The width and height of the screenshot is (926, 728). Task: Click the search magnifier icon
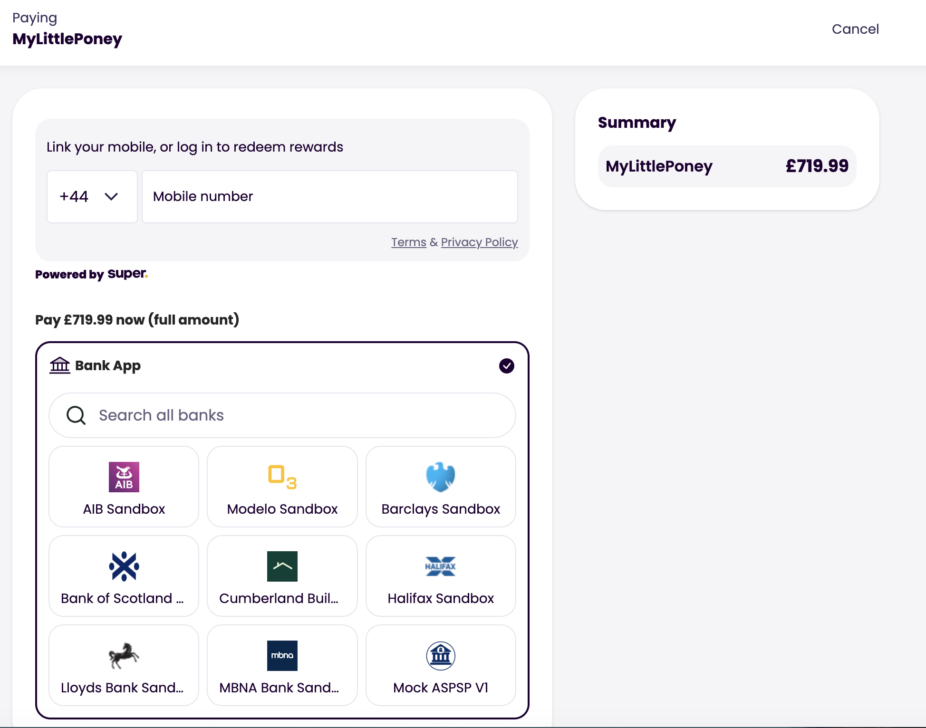pyautogui.click(x=76, y=415)
